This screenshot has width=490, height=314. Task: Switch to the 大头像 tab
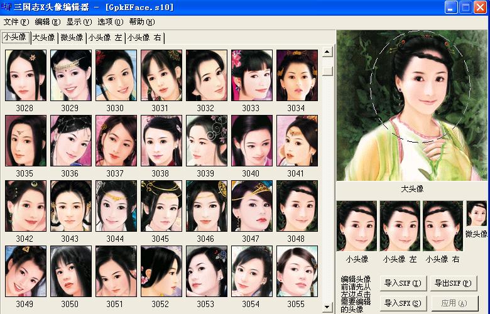point(44,38)
